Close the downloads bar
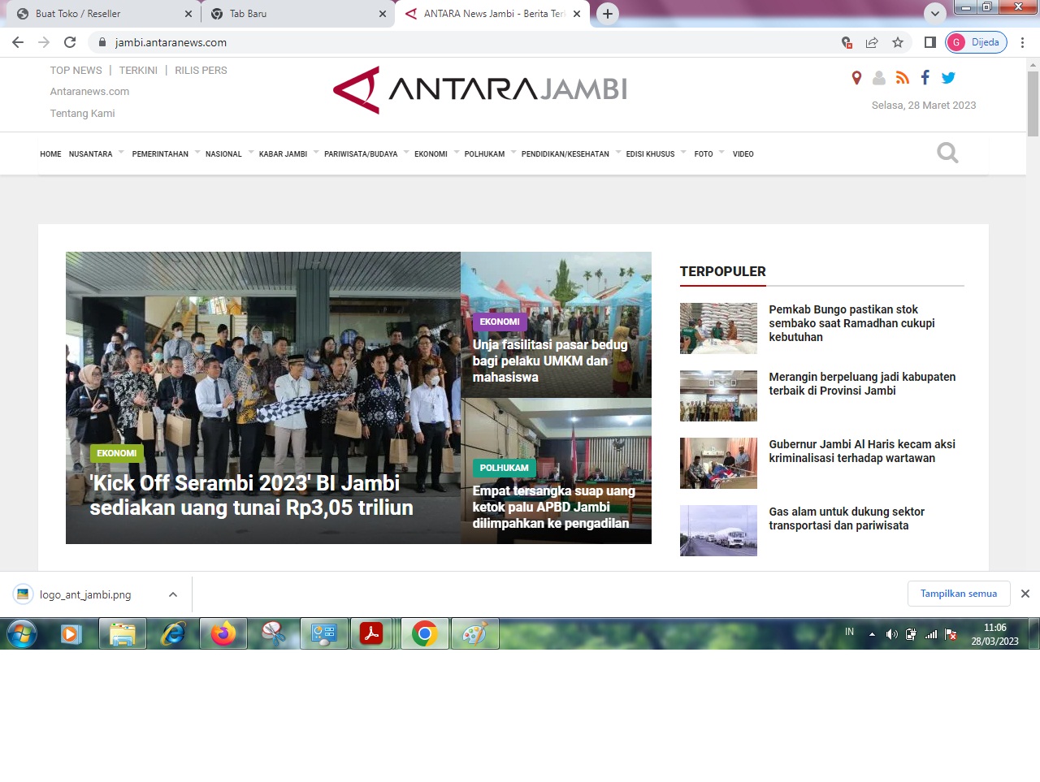 1025,594
